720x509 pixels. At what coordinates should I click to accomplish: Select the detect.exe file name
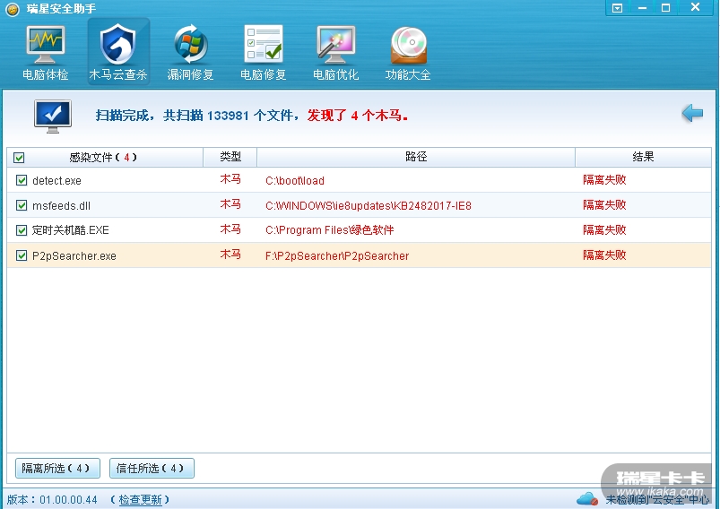(57, 181)
